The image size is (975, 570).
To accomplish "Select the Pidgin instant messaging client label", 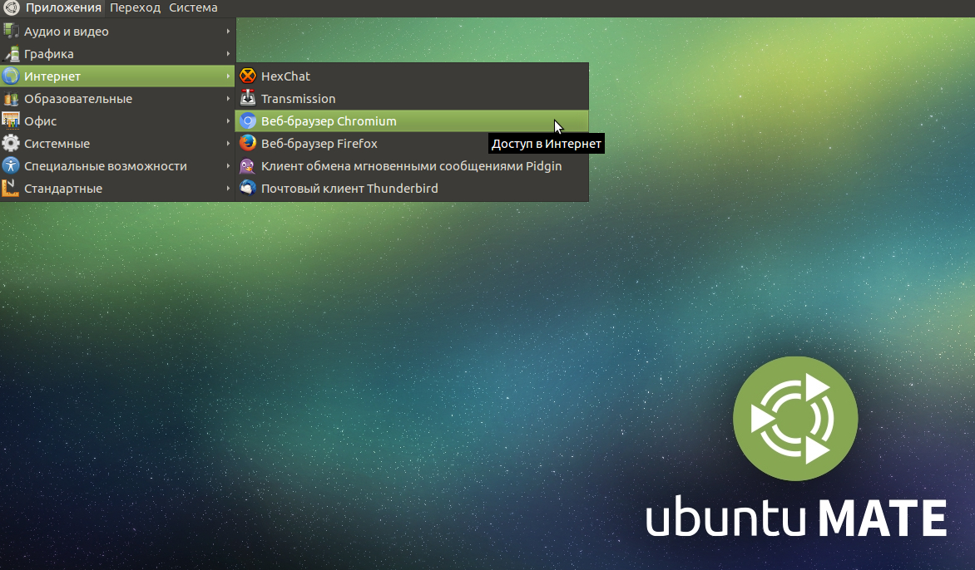I will tap(411, 166).
